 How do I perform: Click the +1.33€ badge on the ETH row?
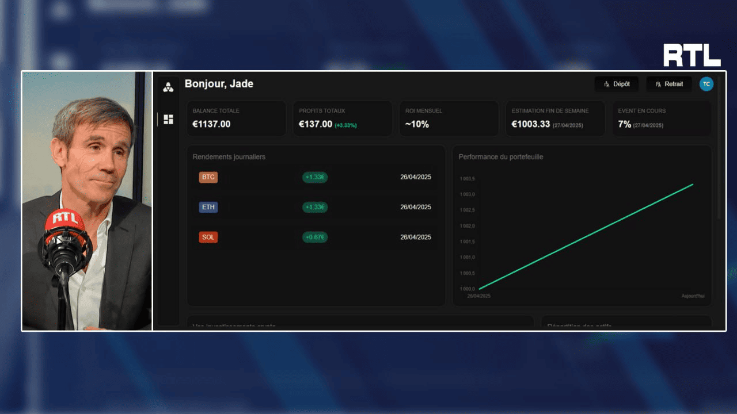click(x=314, y=207)
